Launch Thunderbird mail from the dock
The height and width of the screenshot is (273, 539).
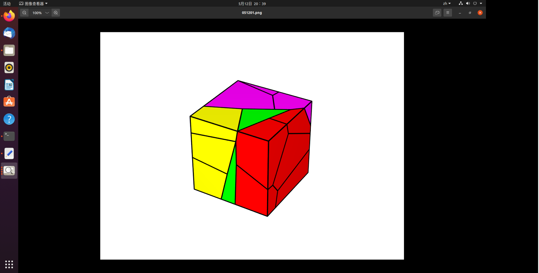coord(9,33)
